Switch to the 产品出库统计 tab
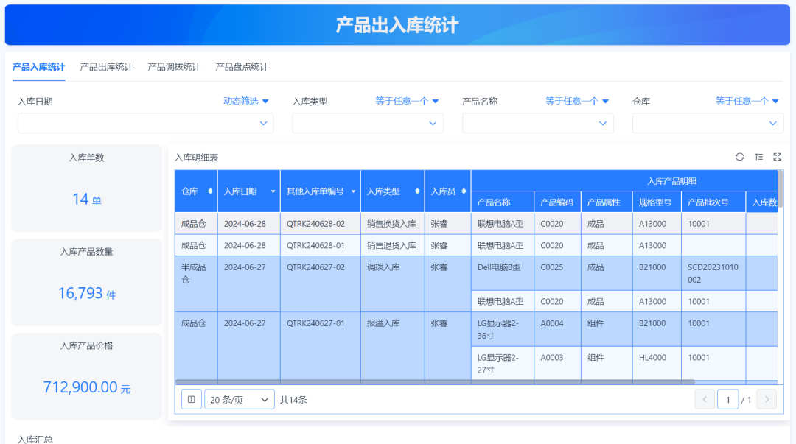Viewport: 796px width, 444px height. [x=106, y=67]
